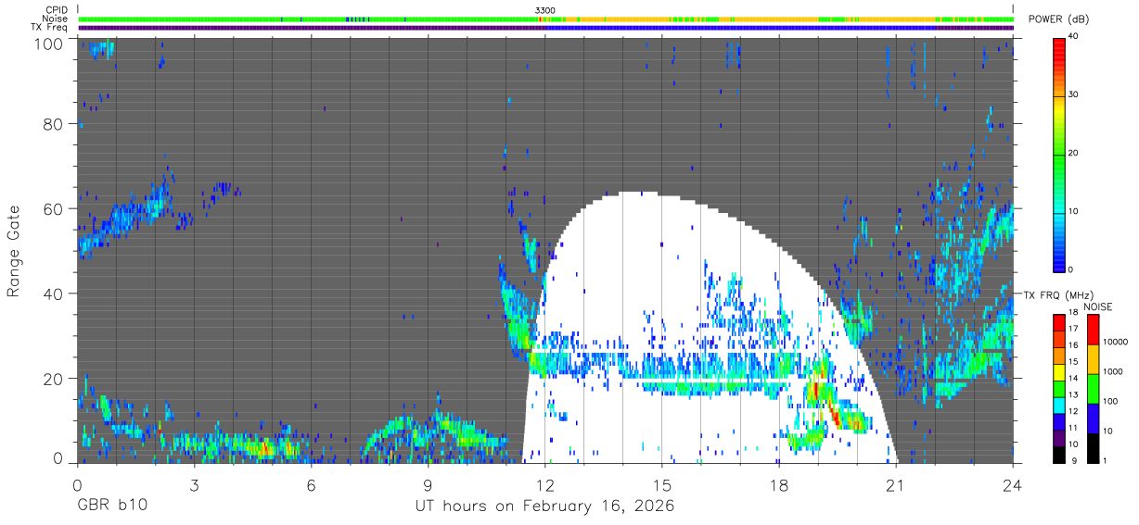Click the '9' label on TX frequency scale
1139x525 pixels.
point(1073,459)
